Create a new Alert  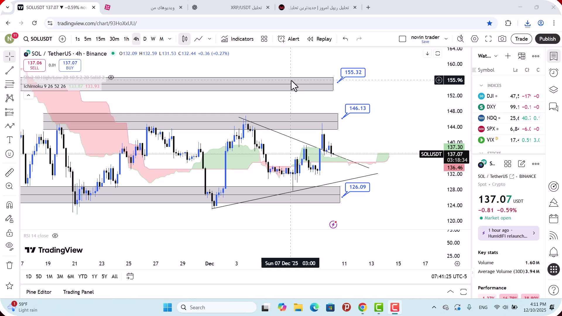[289, 39]
